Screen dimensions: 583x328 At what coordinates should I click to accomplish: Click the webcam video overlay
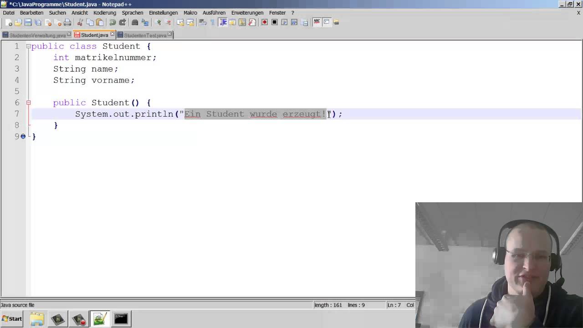(499, 265)
